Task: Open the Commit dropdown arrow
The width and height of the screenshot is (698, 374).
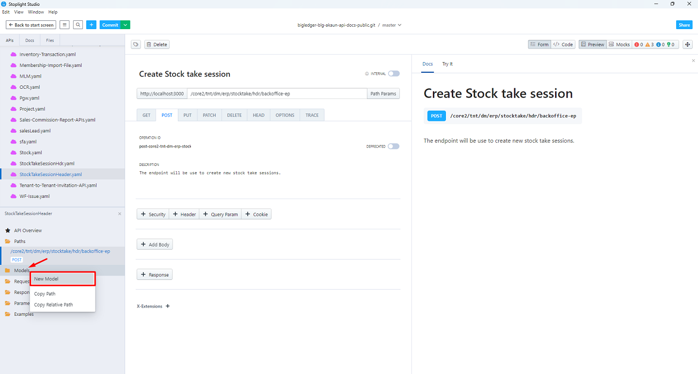Action: pos(126,25)
